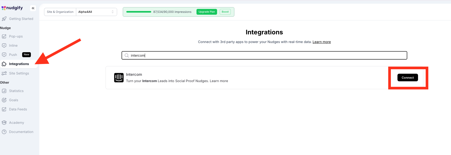Open Getting Started page
Image resolution: width=451 pixels, height=155 pixels.
(x=21, y=19)
